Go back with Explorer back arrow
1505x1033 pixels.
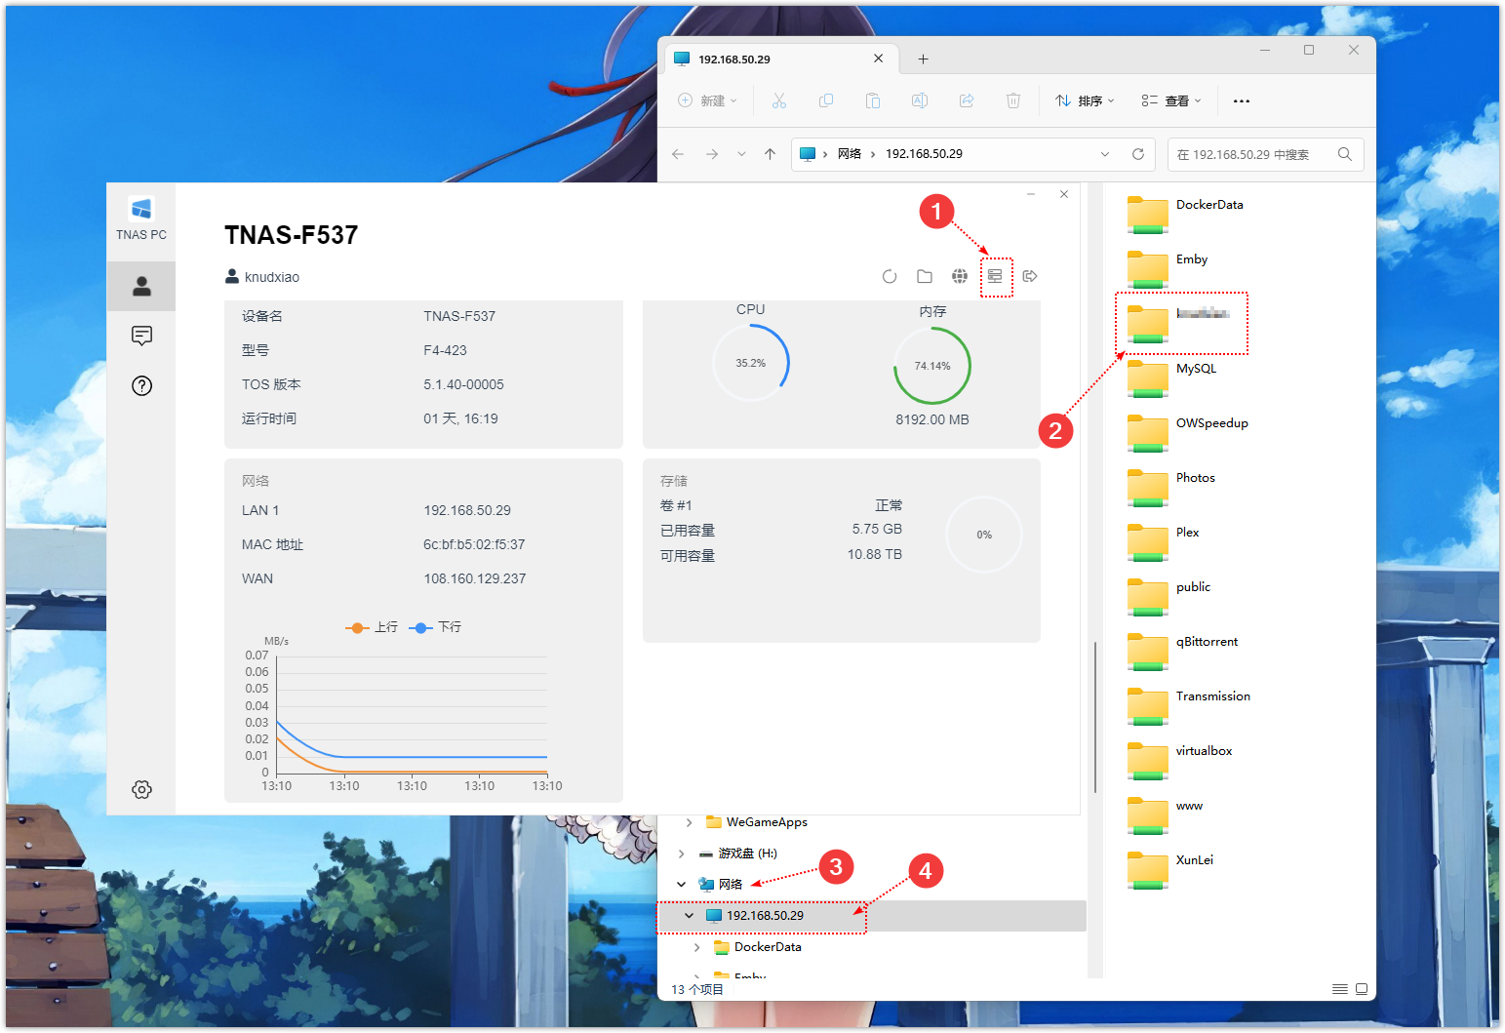678,154
